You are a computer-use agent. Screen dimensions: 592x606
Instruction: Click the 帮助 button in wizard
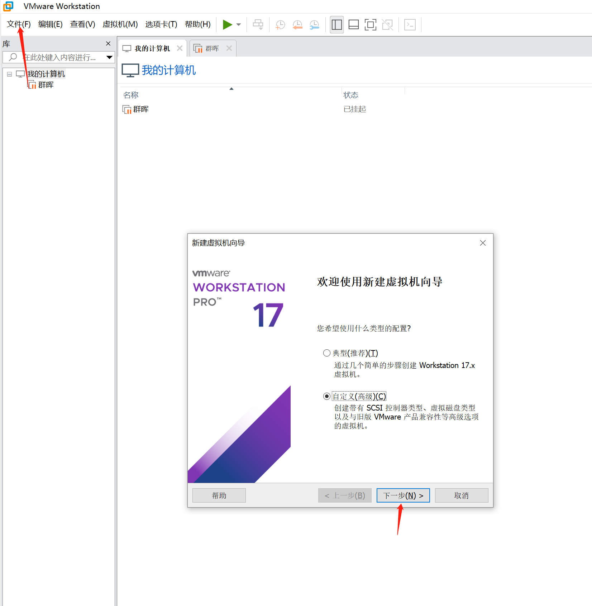click(x=219, y=495)
